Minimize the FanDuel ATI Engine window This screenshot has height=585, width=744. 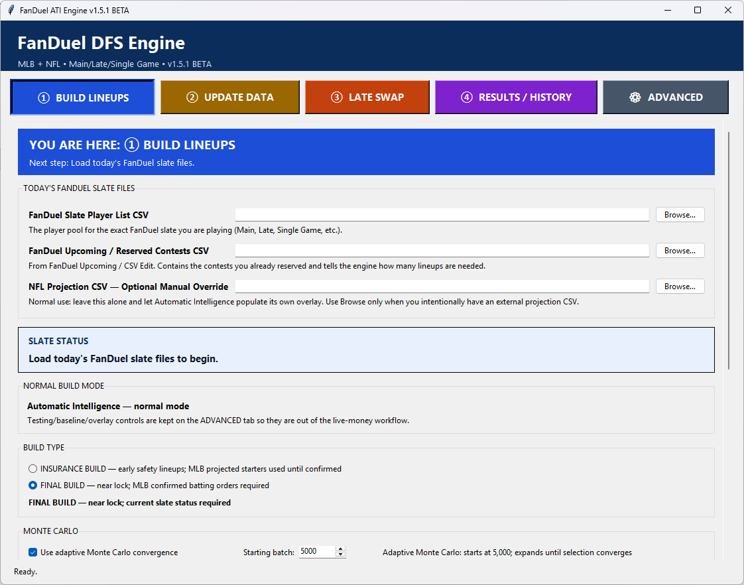pyautogui.click(x=668, y=10)
